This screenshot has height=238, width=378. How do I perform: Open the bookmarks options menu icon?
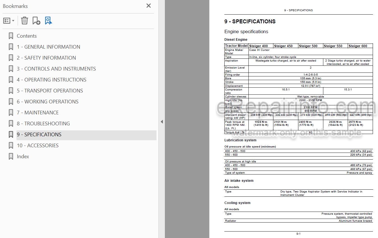pyautogui.click(x=6, y=21)
